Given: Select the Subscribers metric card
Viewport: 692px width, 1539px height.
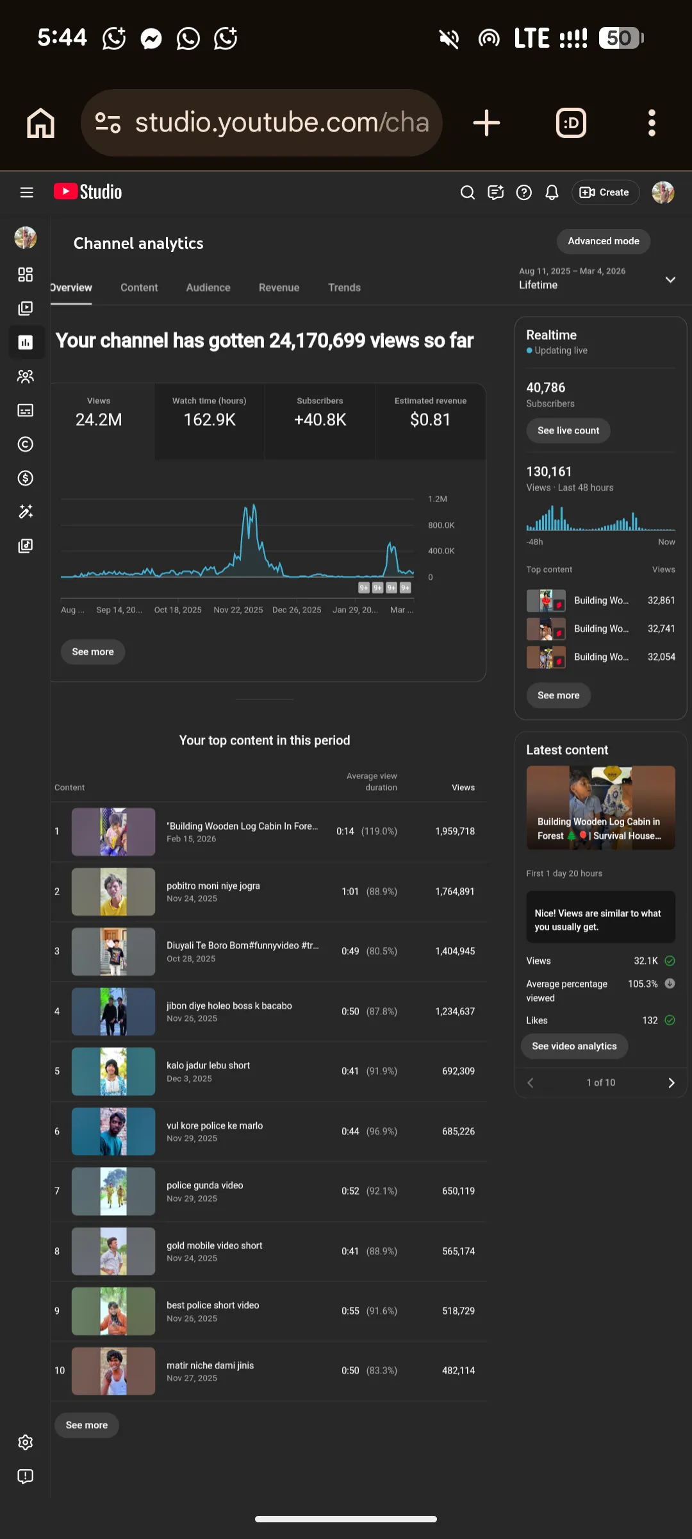Looking at the screenshot, I should (320, 421).
